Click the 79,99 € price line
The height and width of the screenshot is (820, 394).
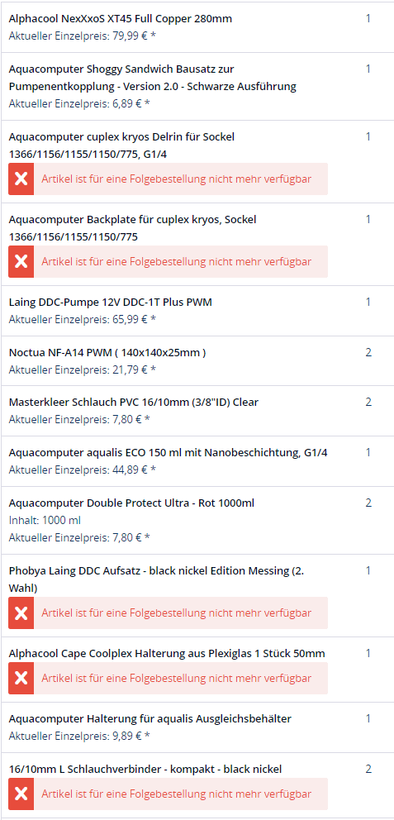(x=83, y=36)
